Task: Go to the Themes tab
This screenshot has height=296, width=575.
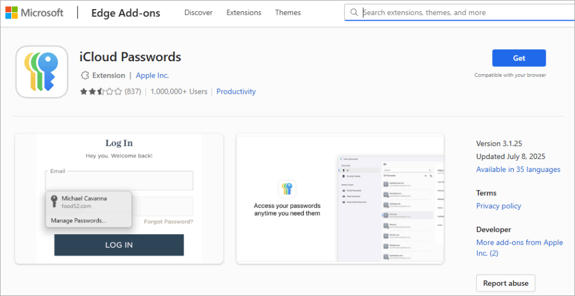Action: [288, 12]
